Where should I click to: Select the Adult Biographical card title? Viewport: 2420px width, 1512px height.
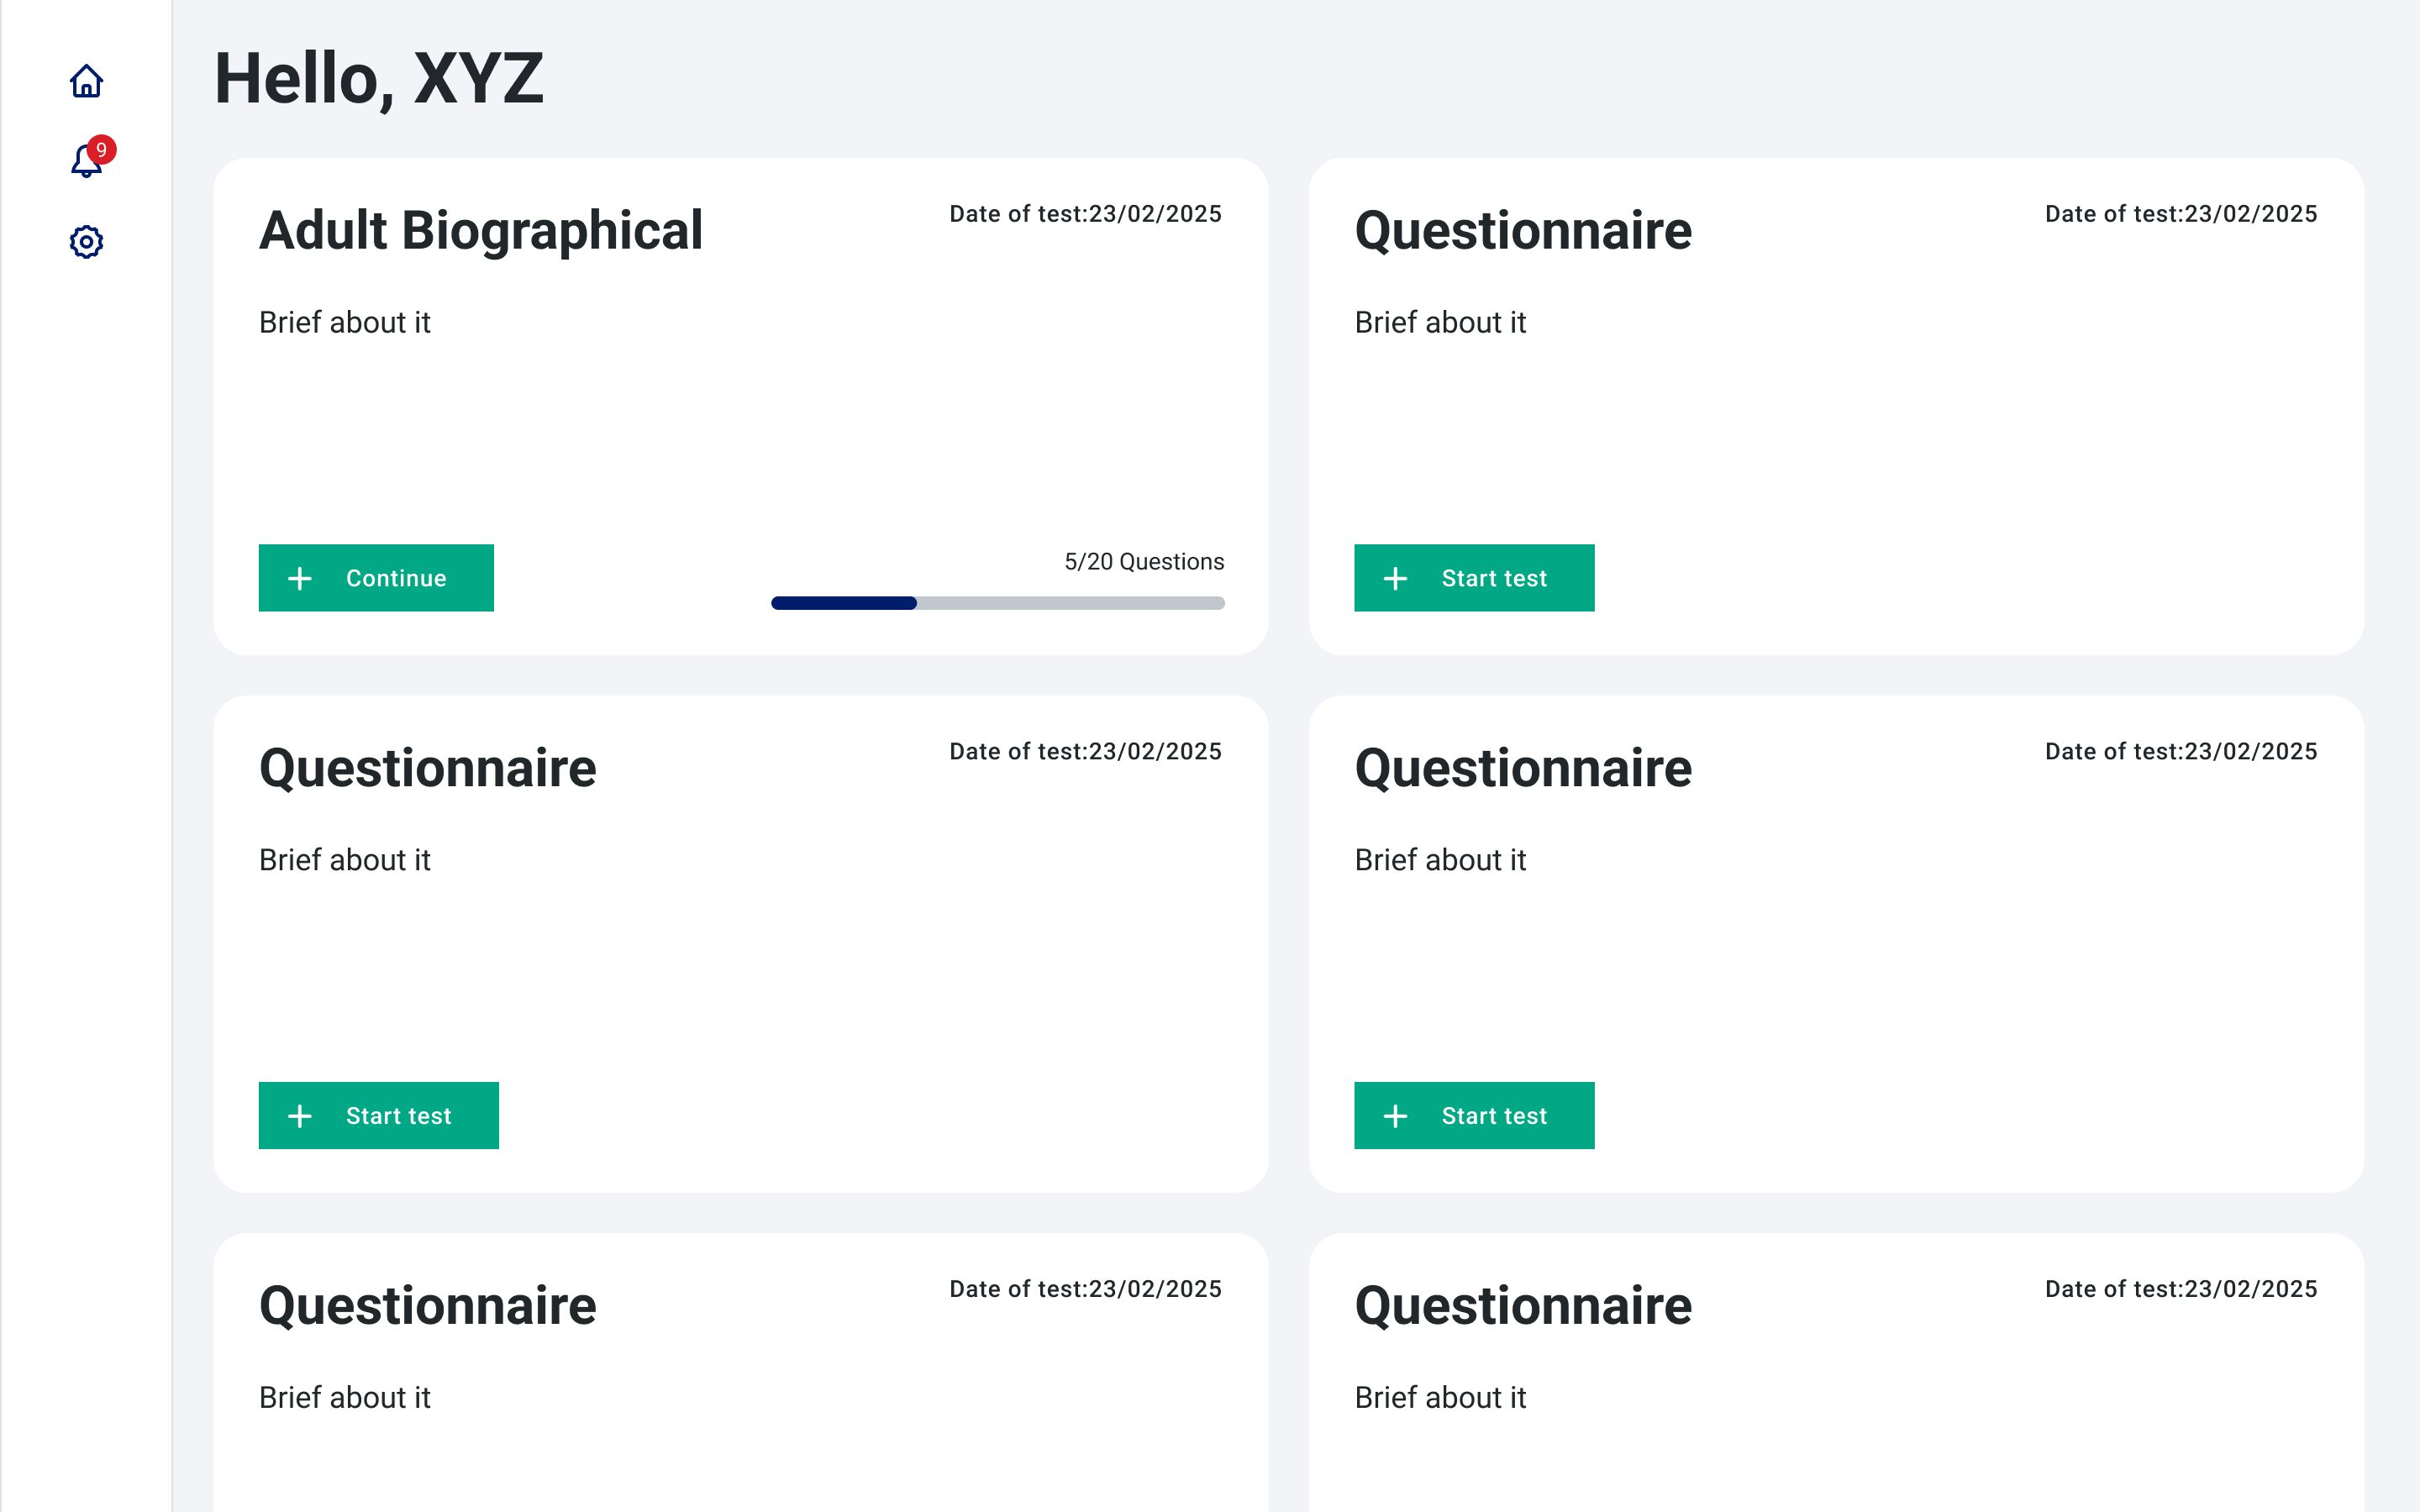[x=482, y=229]
